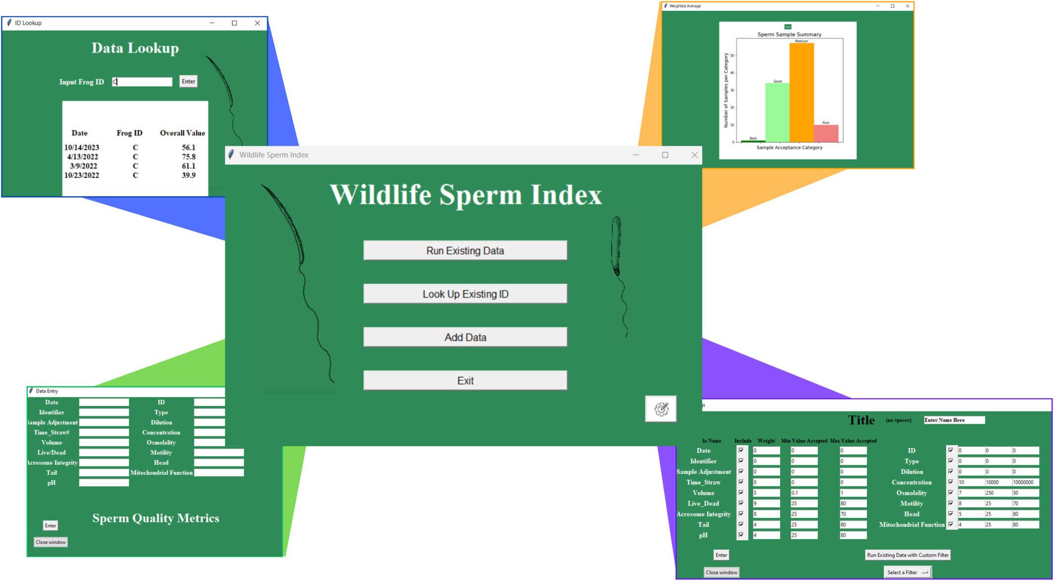The image size is (1054, 581).
Task: Open settings with the gear icon
Action: coord(661,409)
